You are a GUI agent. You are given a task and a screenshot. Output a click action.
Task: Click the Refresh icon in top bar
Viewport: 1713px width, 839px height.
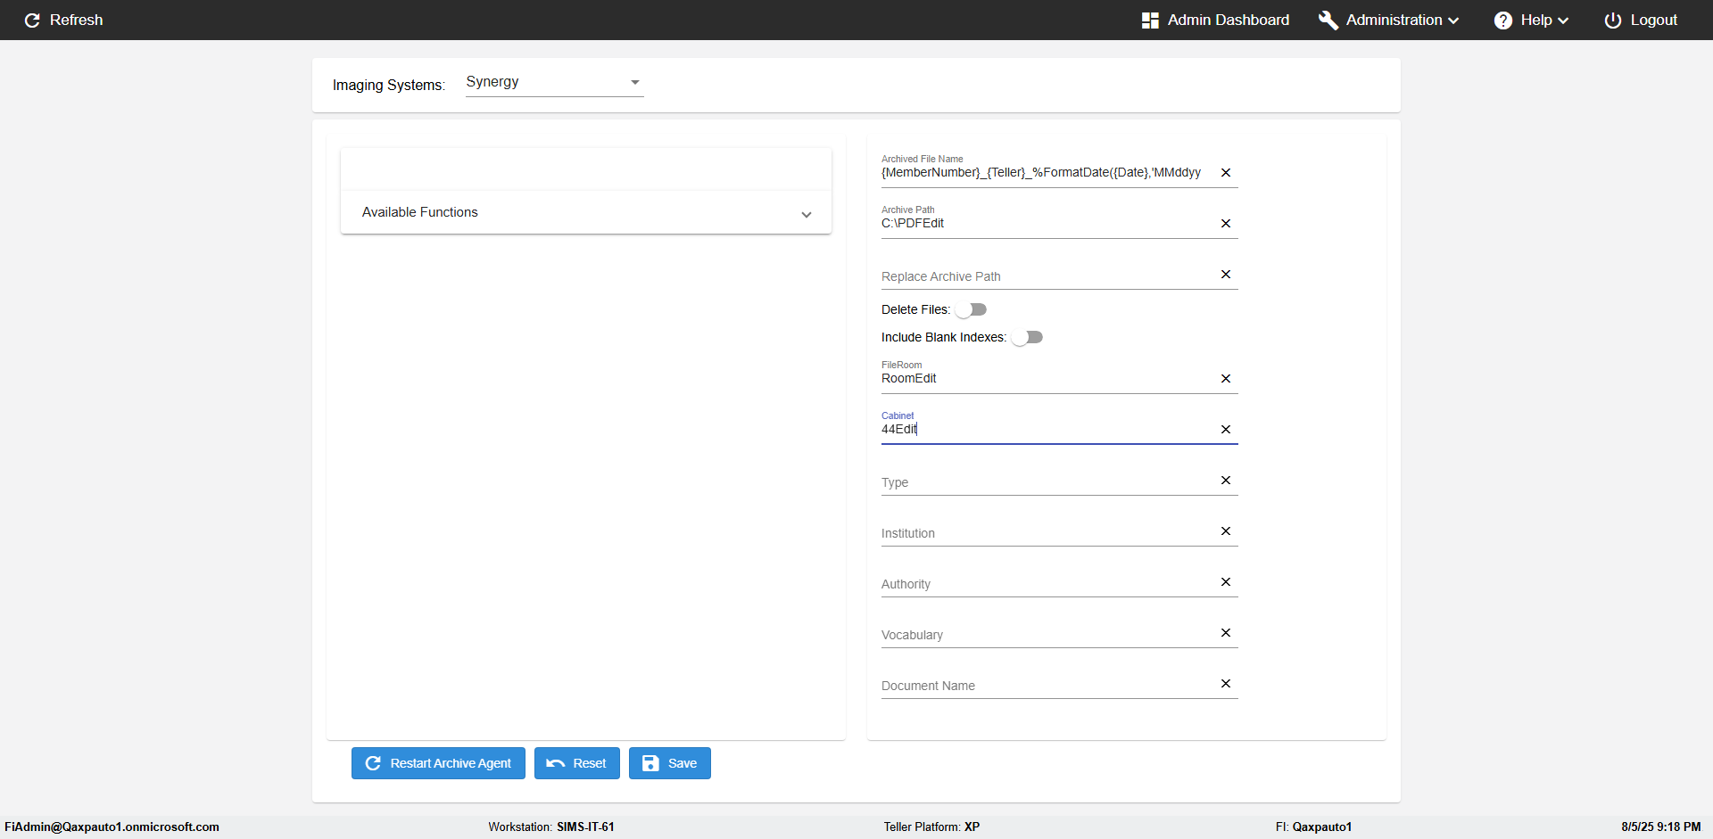point(32,20)
